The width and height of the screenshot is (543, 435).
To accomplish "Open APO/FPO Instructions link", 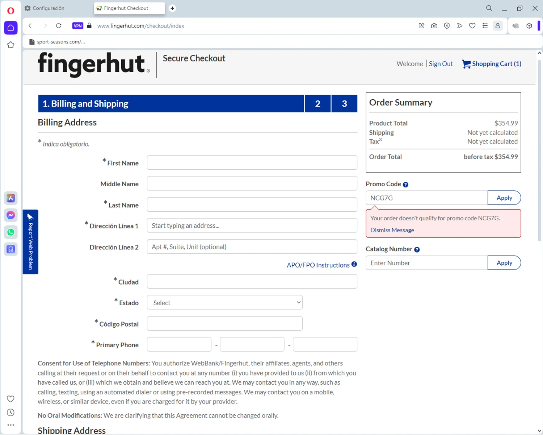I will click(x=318, y=265).
